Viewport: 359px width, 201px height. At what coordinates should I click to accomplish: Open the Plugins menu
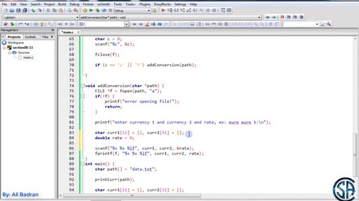[x=145, y=4]
